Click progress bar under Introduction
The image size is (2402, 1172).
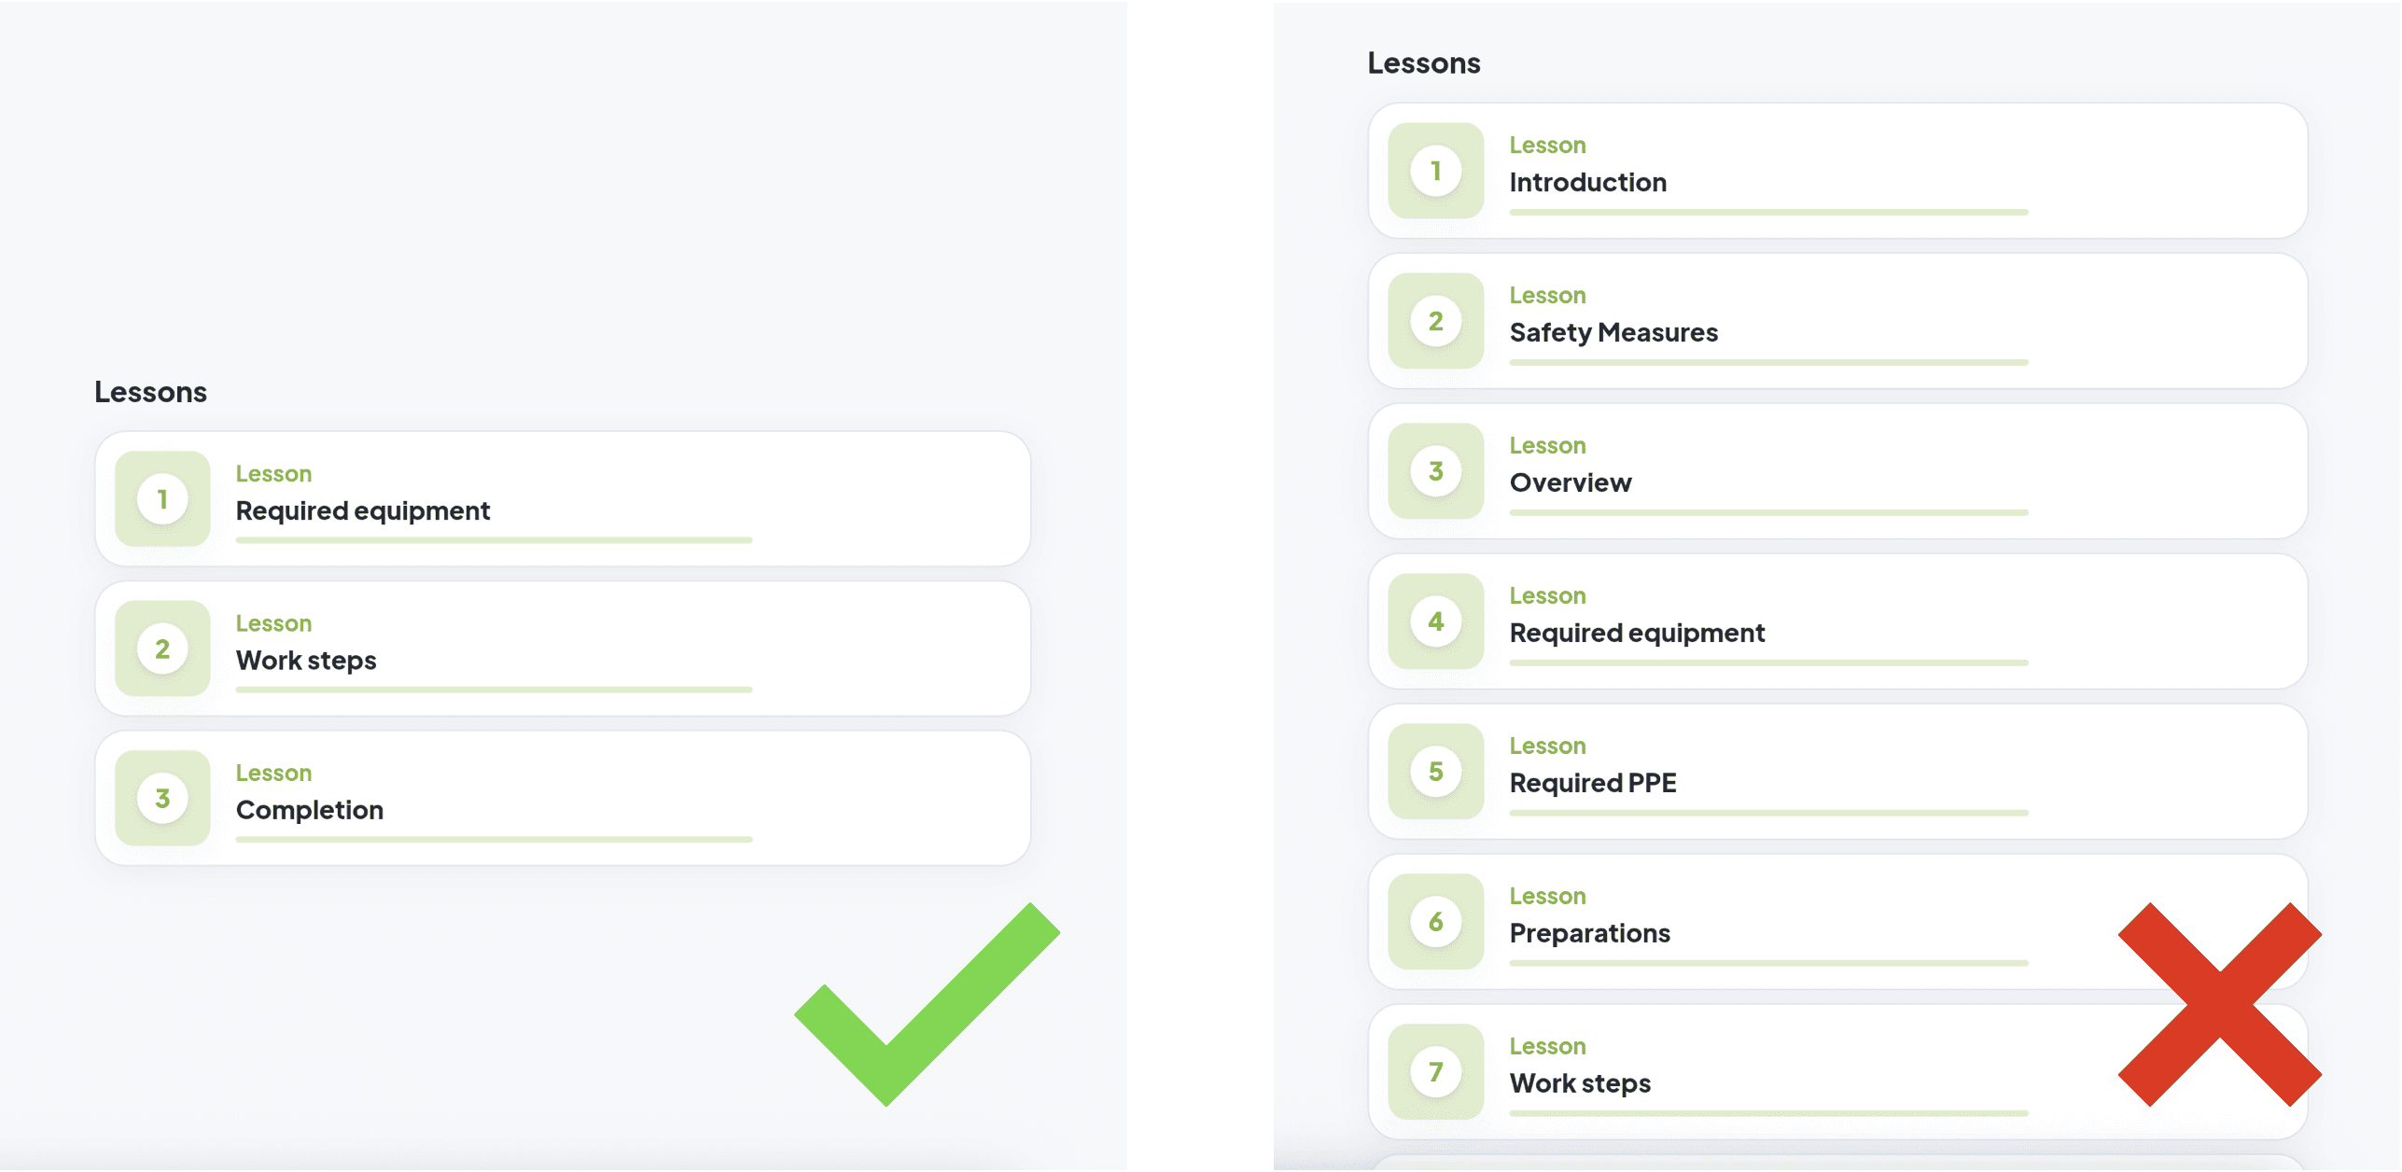click(1768, 212)
